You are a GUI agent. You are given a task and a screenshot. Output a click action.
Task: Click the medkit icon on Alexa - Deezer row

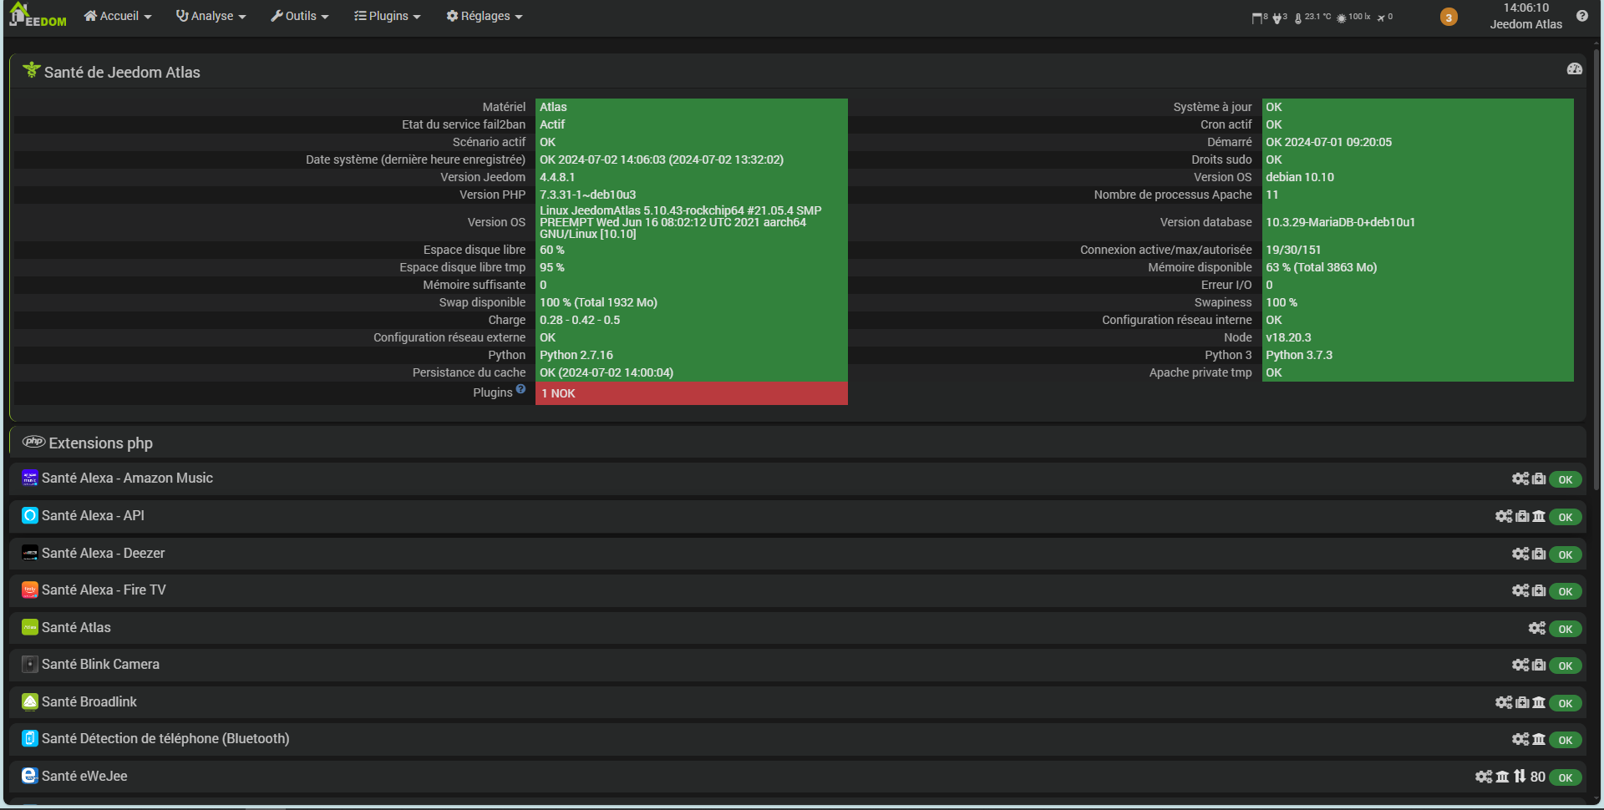tap(1539, 554)
